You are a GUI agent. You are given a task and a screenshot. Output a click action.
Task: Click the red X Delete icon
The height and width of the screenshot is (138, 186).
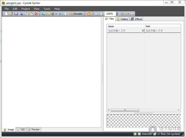(x=36, y=14)
